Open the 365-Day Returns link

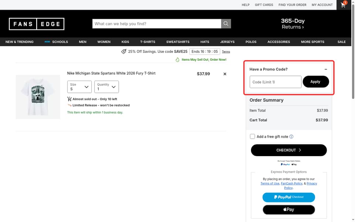pos(293,24)
